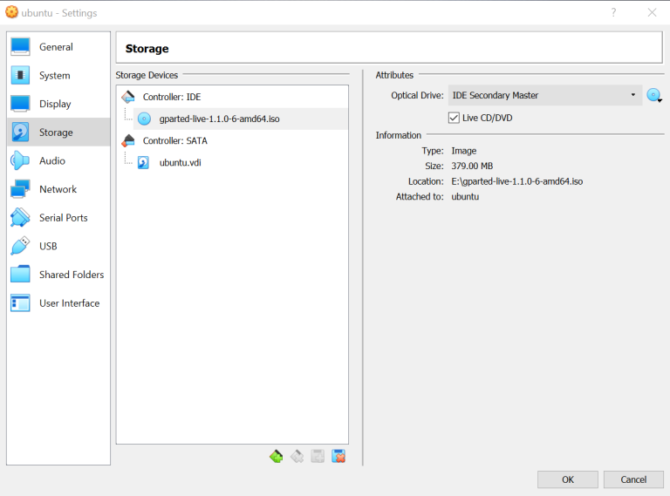The image size is (670, 496).
Task: Go to Audio settings
Action: point(51,160)
